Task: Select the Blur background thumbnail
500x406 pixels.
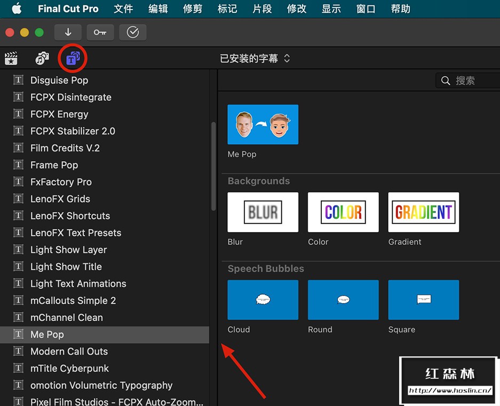Action: click(x=263, y=212)
